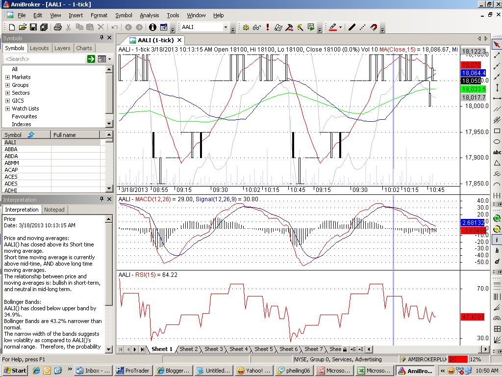Image resolution: width=502 pixels, height=377 pixels.
Task: Select the rectangle drawing tool
Action: point(497,131)
